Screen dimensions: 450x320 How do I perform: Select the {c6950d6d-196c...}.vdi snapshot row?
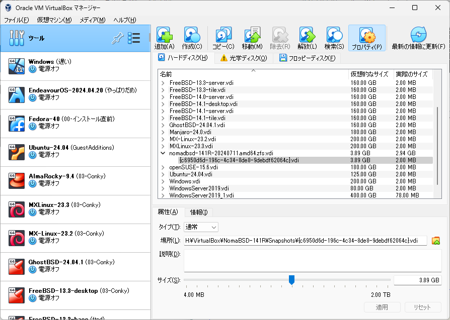295,160
